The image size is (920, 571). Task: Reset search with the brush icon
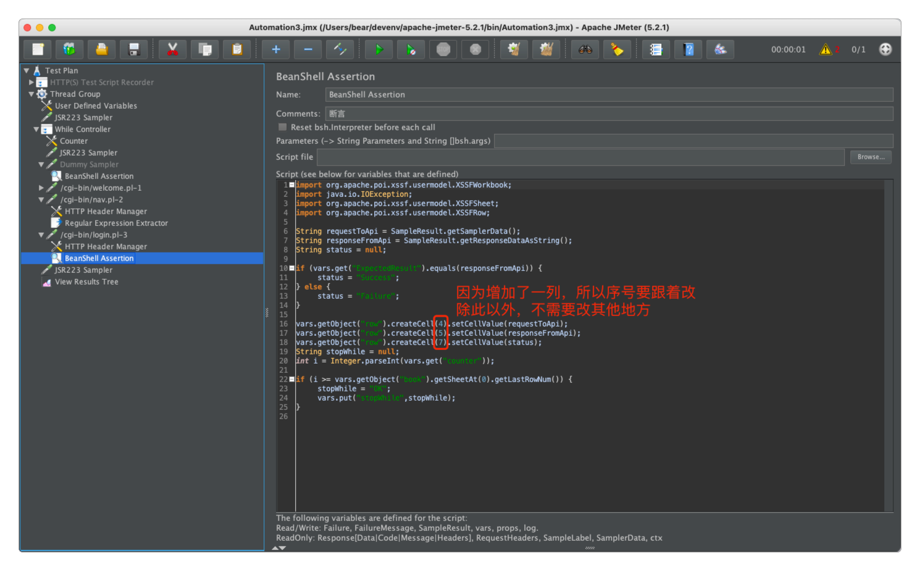pyautogui.click(x=617, y=49)
